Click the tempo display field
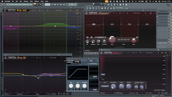The width and height of the screenshot is (172, 97). pyautogui.click(x=48, y=5)
